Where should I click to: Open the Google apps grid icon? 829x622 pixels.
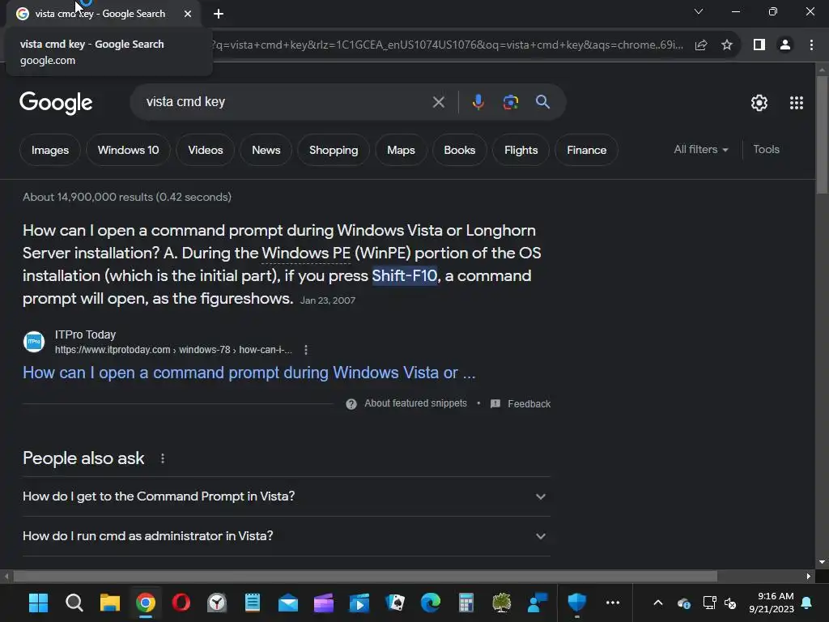pyautogui.click(x=797, y=103)
